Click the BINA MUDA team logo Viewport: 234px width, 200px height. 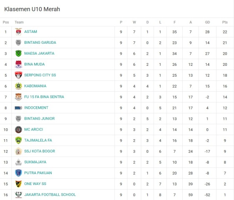pyautogui.click(x=18, y=64)
